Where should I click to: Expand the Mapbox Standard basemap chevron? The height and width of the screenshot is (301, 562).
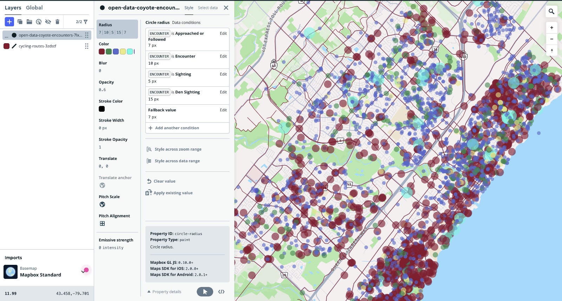click(83, 272)
